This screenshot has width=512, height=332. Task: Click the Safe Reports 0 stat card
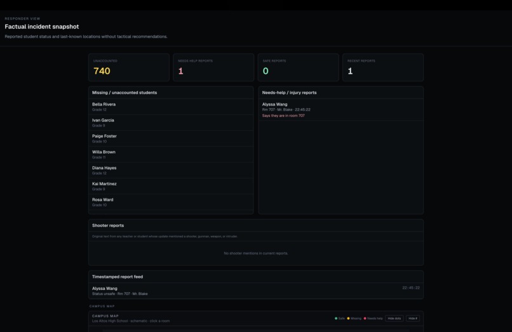click(x=298, y=67)
